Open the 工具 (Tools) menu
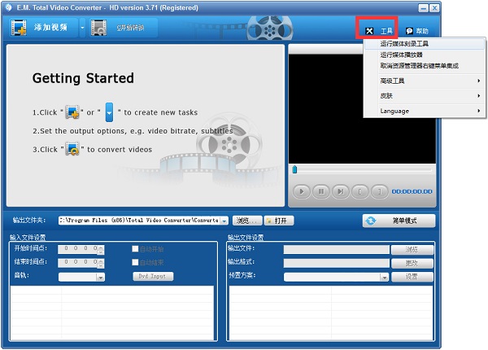 [381, 30]
